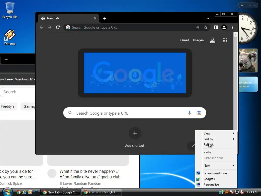
Task: Go back using the Chrome back arrow
Action: coord(42,27)
